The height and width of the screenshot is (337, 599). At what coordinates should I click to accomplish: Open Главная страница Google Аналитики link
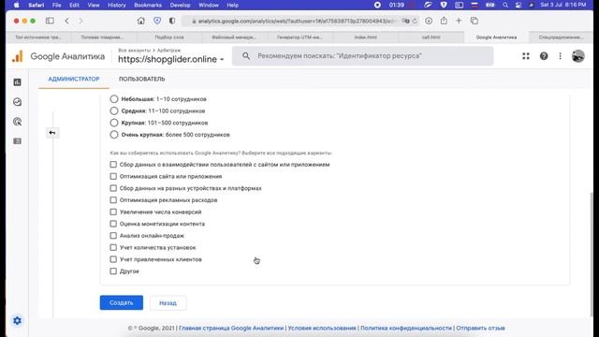[x=231, y=328]
